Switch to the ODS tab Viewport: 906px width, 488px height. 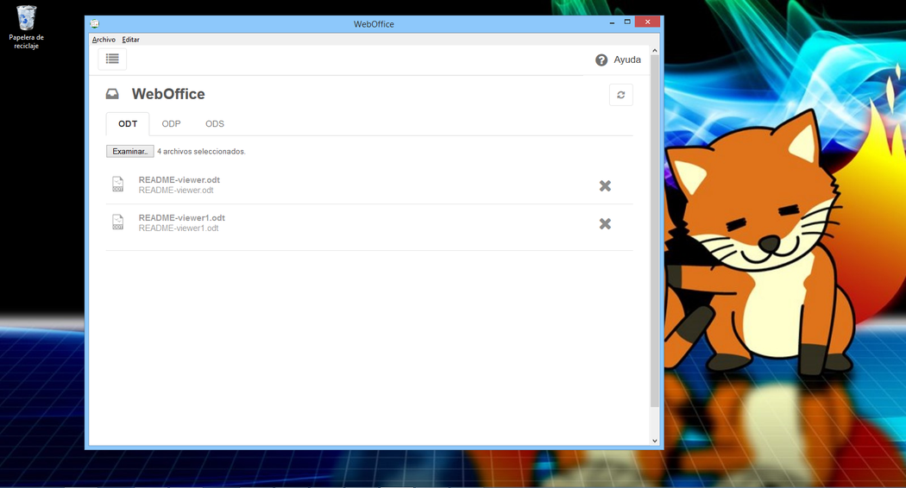(x=215, y=124)
